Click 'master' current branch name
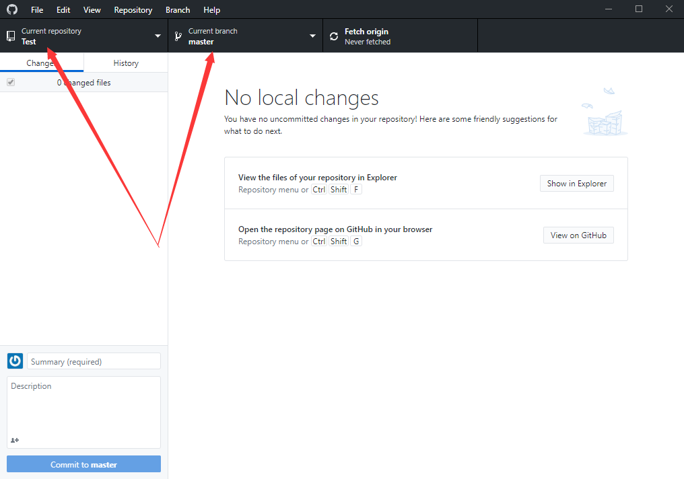The image size is (684, 479). tap(201, 42)
